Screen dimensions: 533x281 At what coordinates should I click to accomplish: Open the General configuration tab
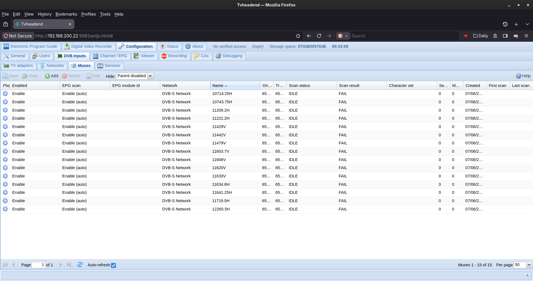tap(14, 56)
